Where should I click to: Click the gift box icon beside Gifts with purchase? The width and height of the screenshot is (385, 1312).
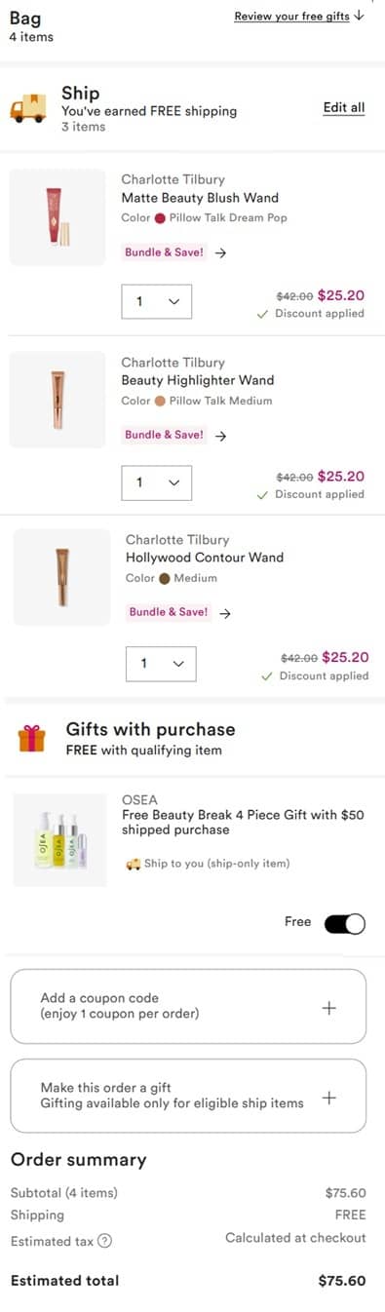32,738
